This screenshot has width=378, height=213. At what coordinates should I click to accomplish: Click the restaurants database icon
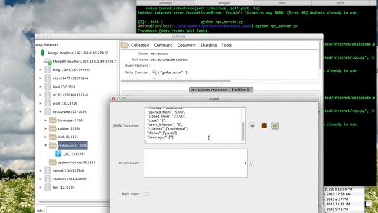point(48,112)
